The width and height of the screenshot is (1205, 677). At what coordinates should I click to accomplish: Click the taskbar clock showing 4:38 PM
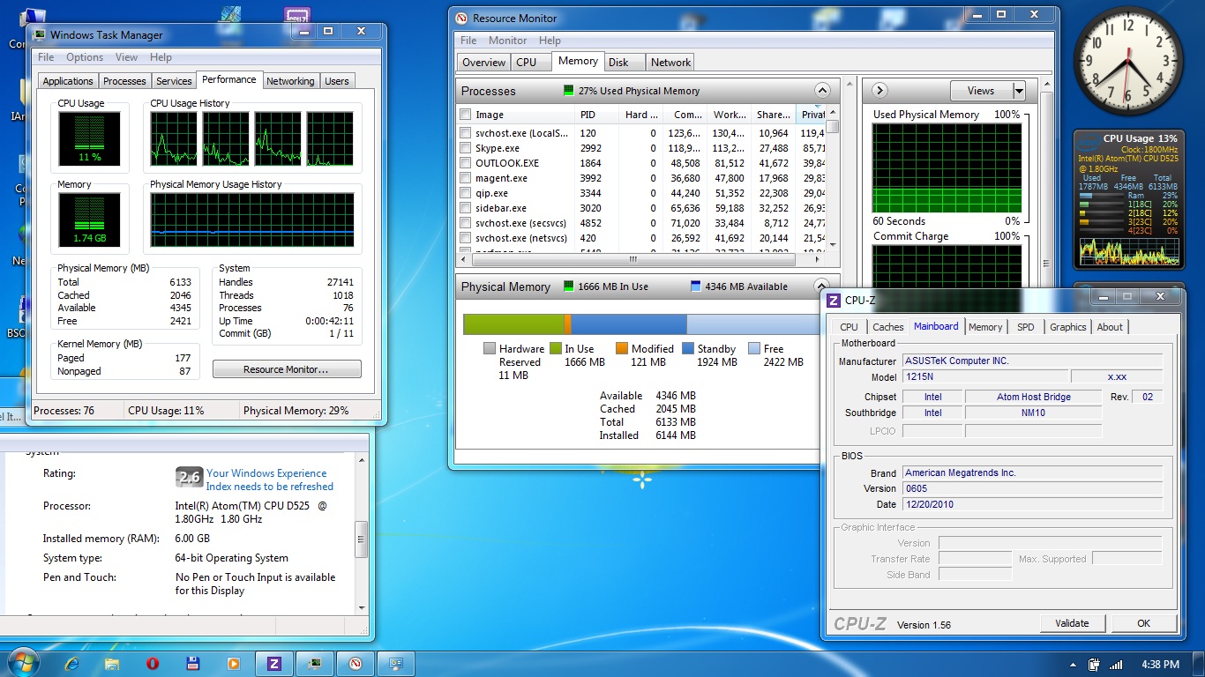[1160, 665]
